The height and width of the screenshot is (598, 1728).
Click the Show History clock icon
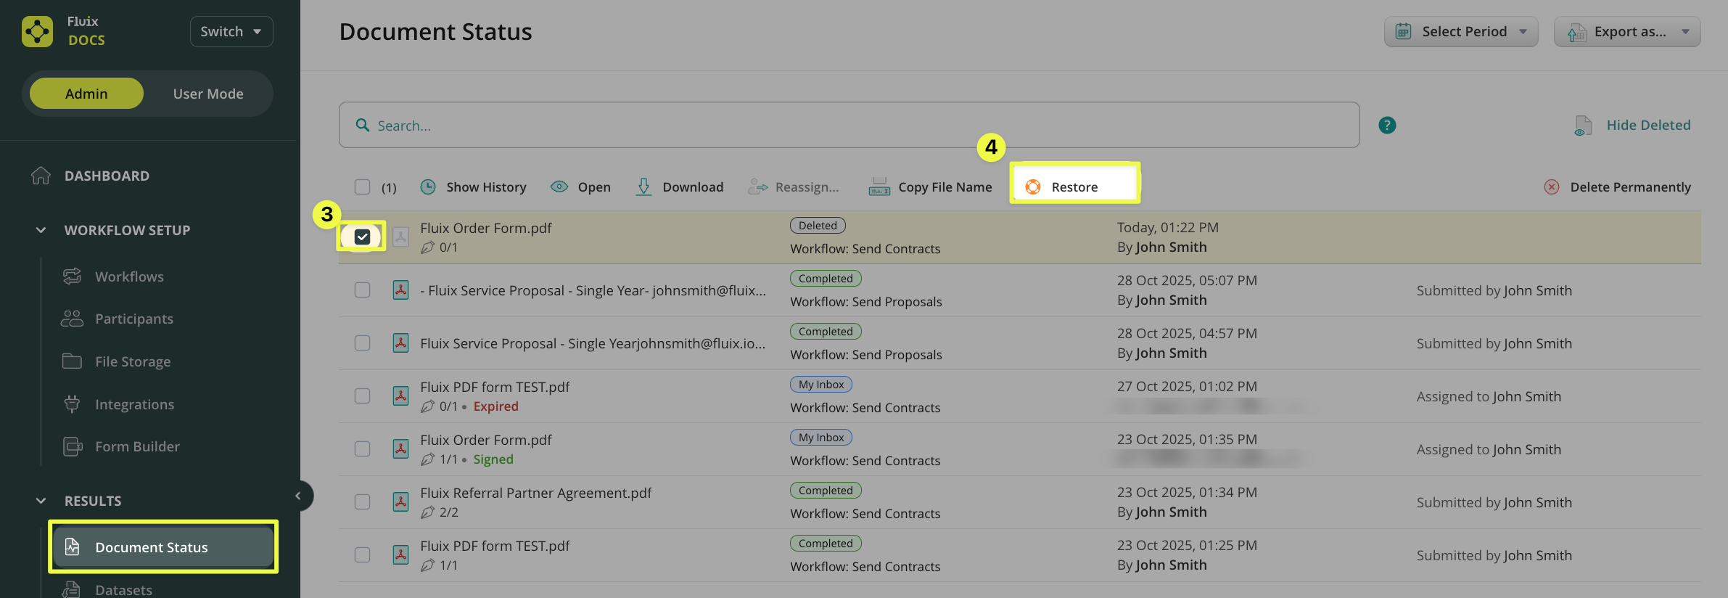pyautogui.click(x=428, y=187)
